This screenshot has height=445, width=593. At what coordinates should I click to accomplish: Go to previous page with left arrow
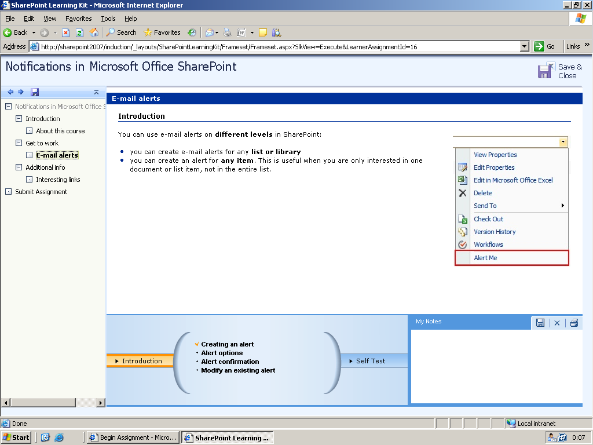coord(10,92)
